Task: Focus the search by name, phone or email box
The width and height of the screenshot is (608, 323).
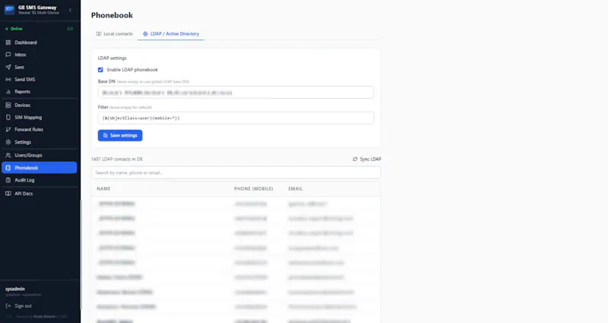Action: 236,173
